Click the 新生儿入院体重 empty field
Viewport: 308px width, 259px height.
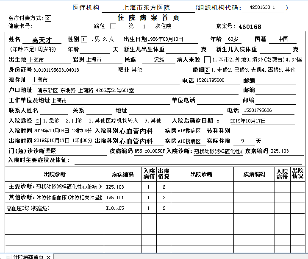pyautogui.click(x=275, y=50)
